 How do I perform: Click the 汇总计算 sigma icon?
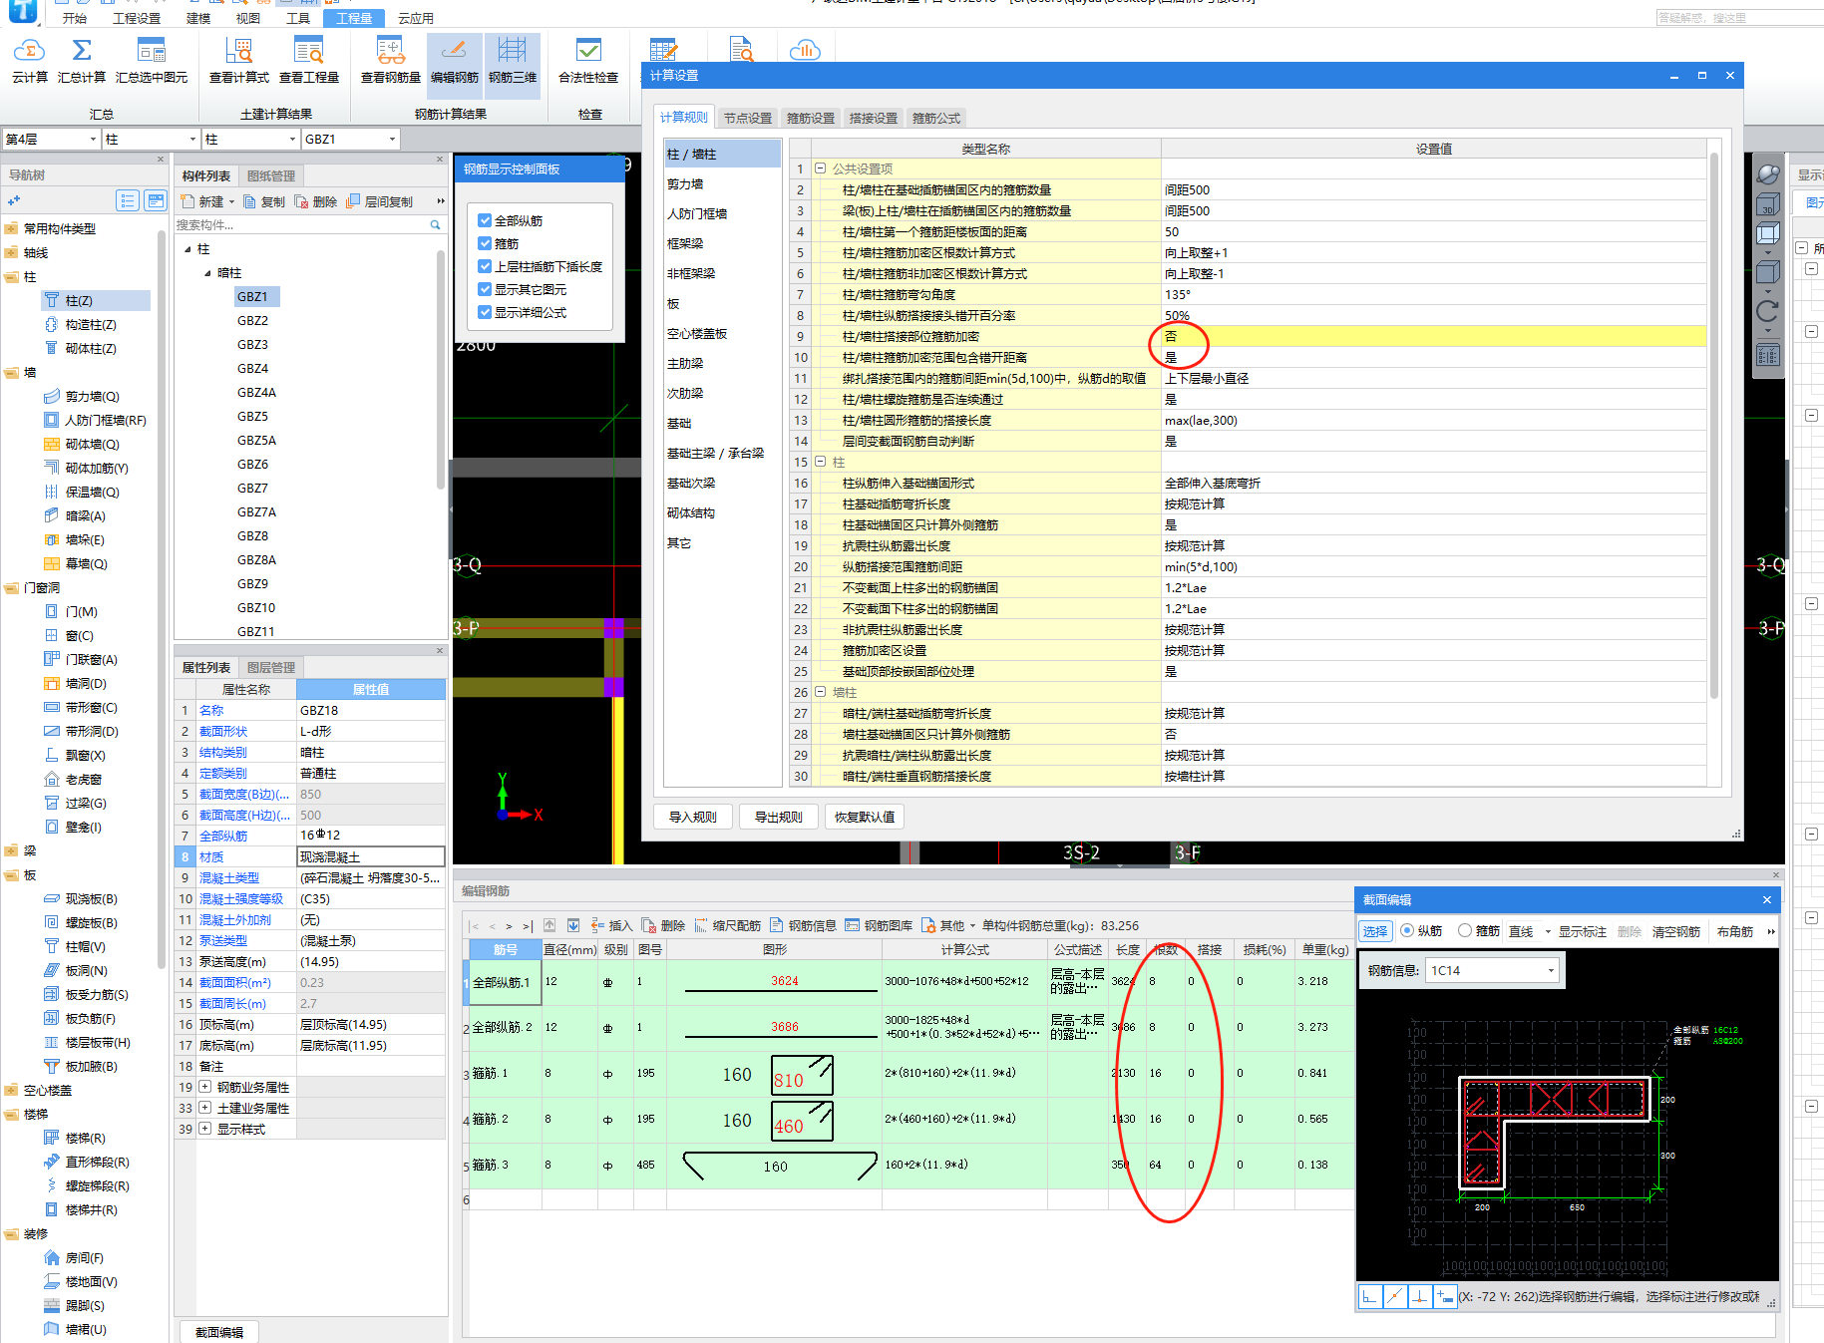point(82,50)
